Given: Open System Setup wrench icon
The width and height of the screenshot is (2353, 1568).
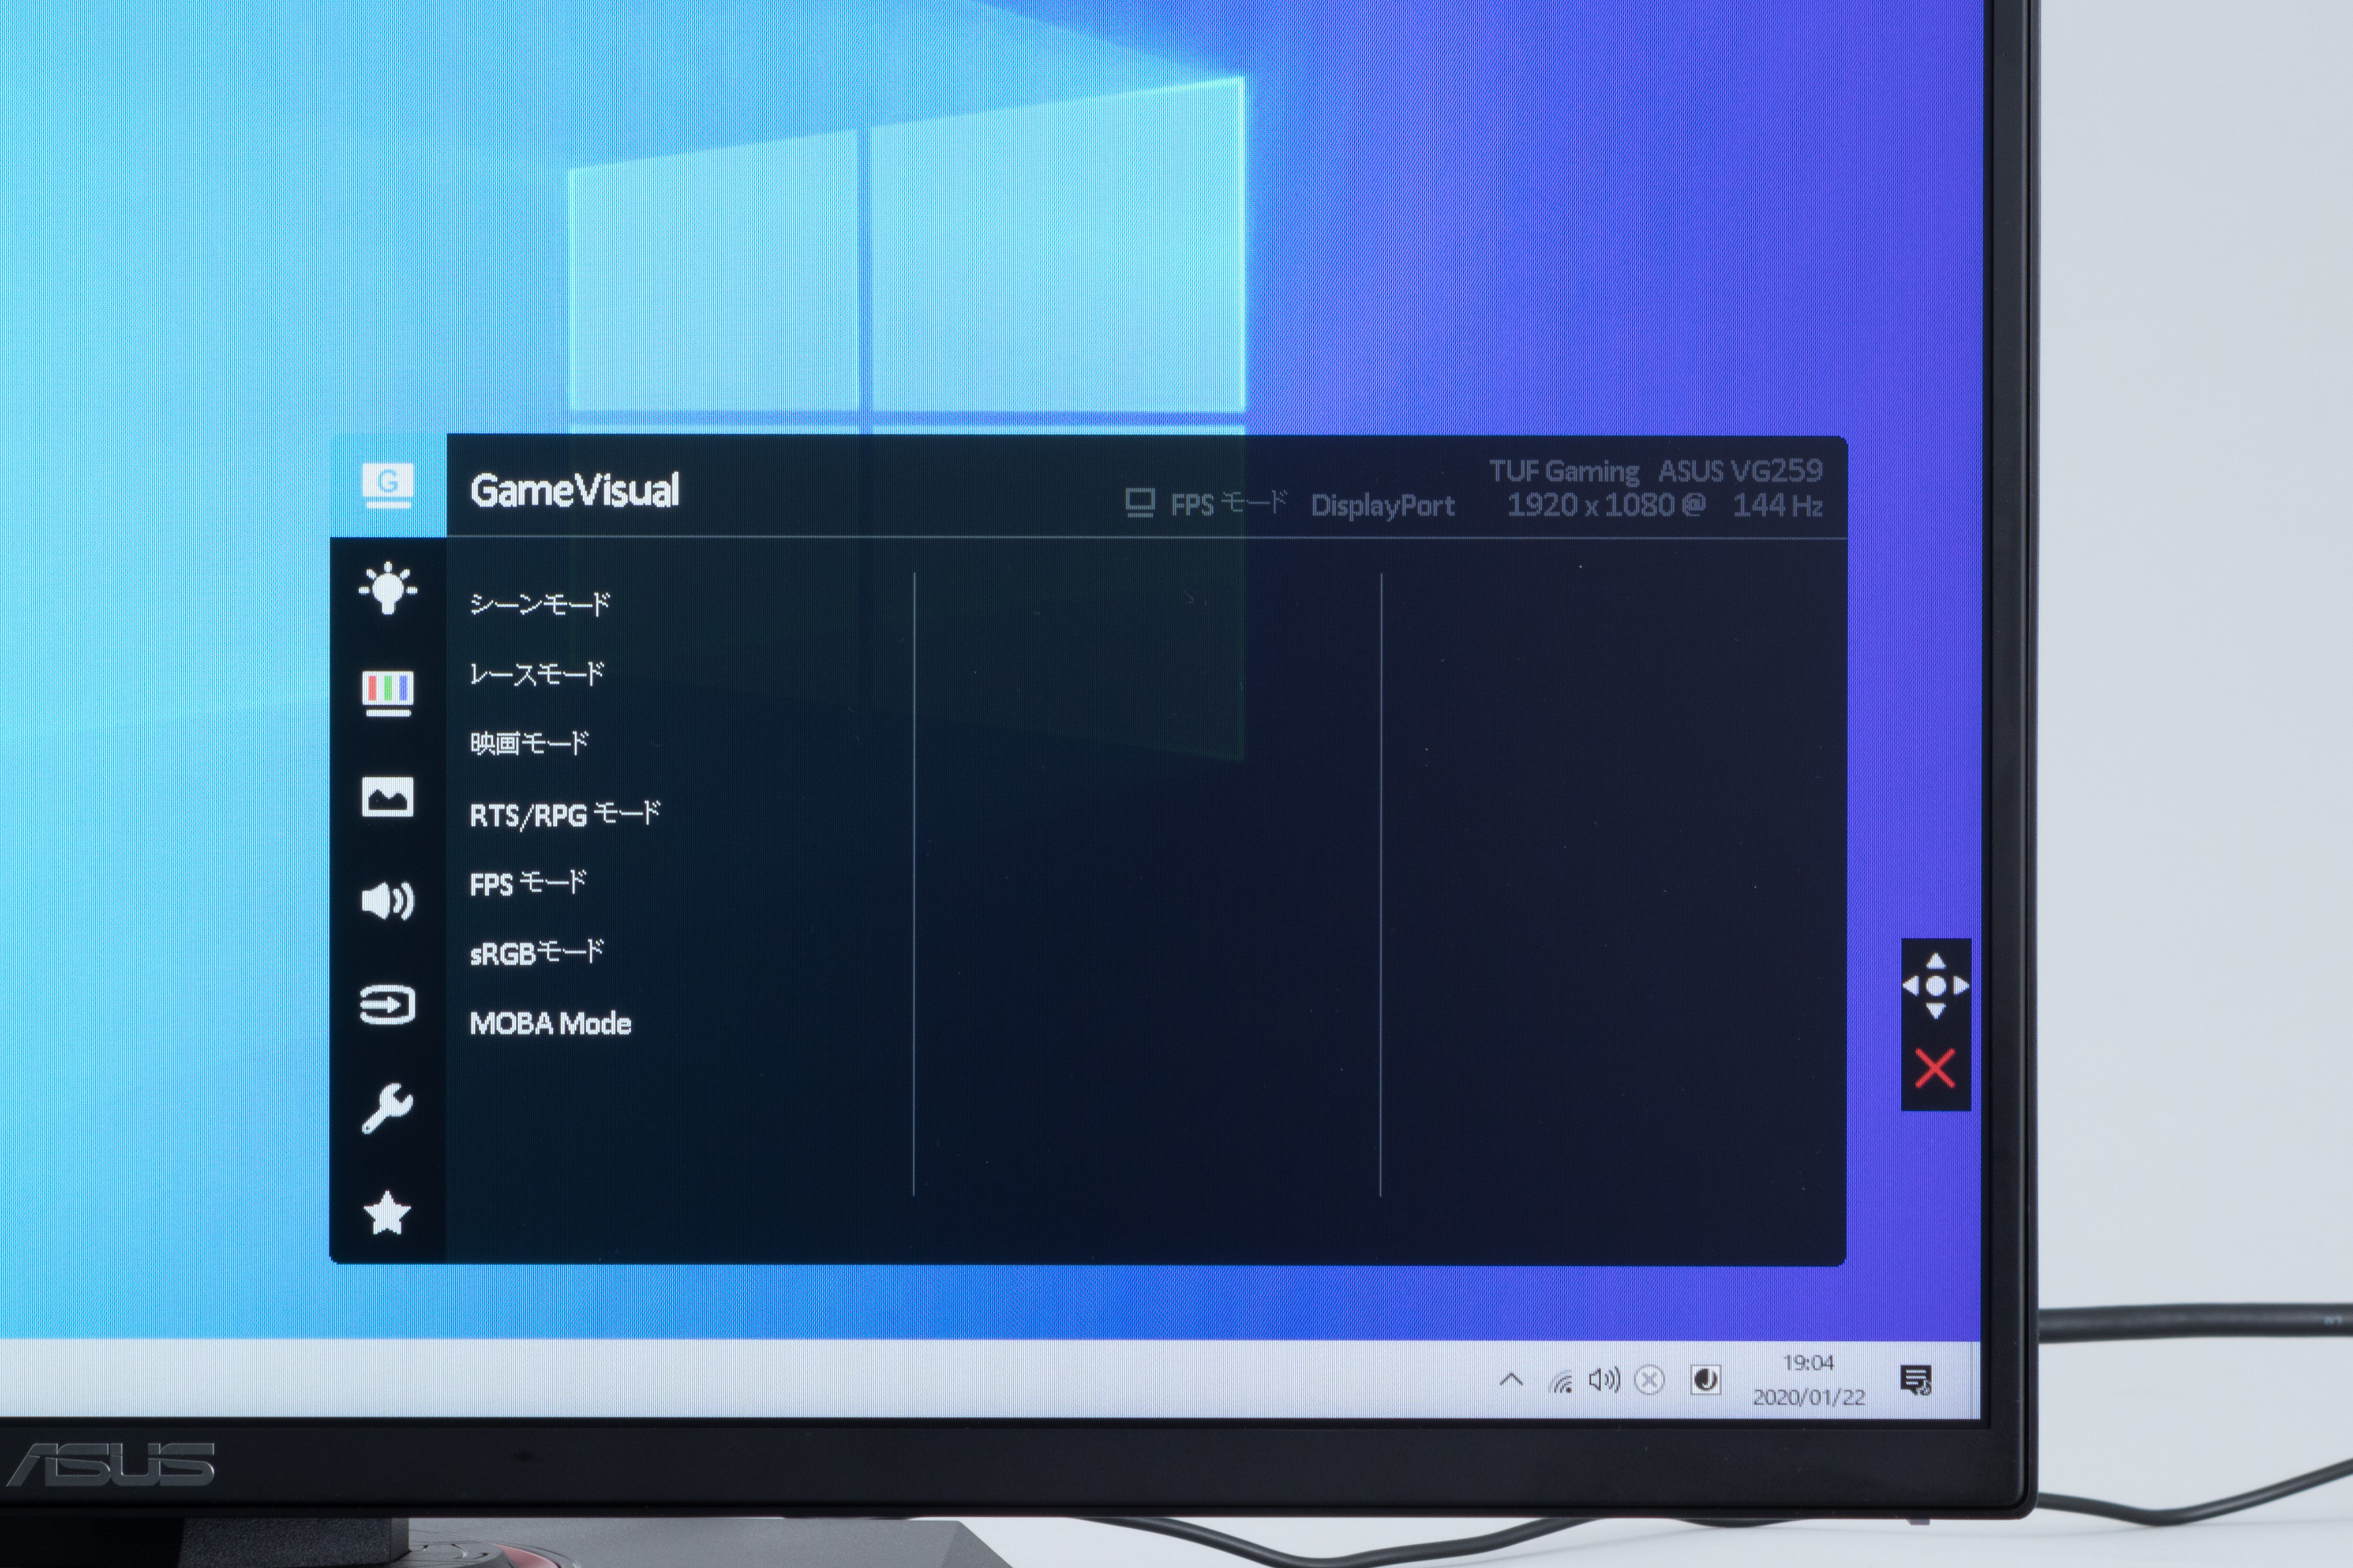Looking at the screenshot, I should click(x=387, y=1108).
